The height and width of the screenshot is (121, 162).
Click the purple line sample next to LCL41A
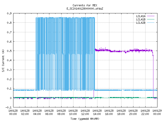(151, 16)
